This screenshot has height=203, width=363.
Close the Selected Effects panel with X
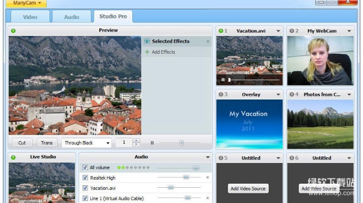tap(208, 42)
